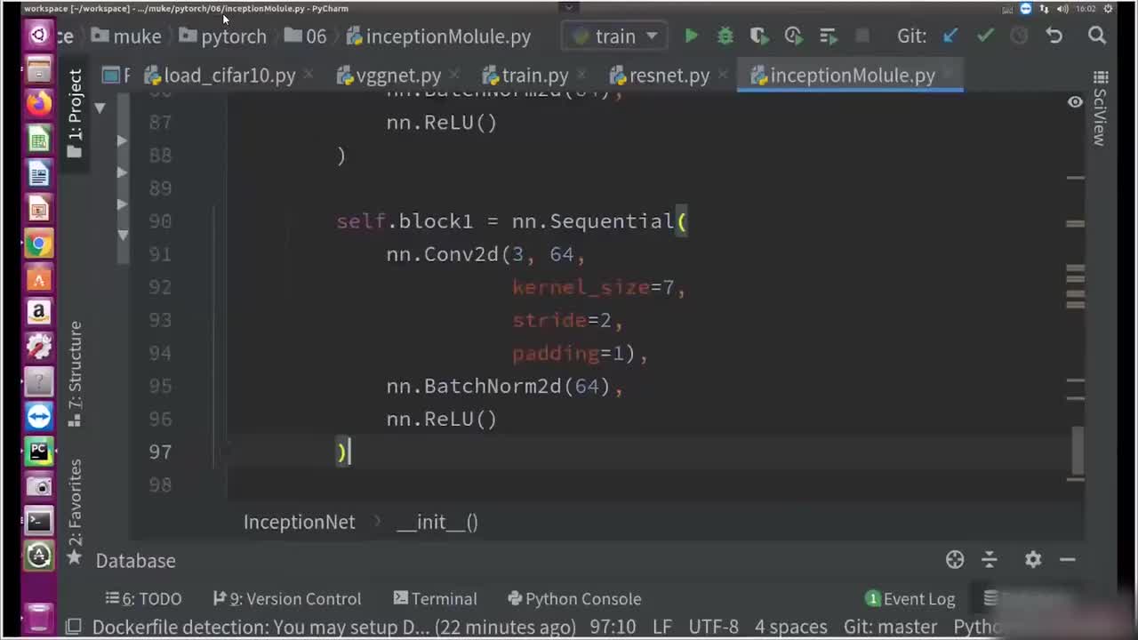The width and height of the screenshot is (1138, 640).
Task: Open the Amazon launcher icon
Action: [x=38, y=312]
